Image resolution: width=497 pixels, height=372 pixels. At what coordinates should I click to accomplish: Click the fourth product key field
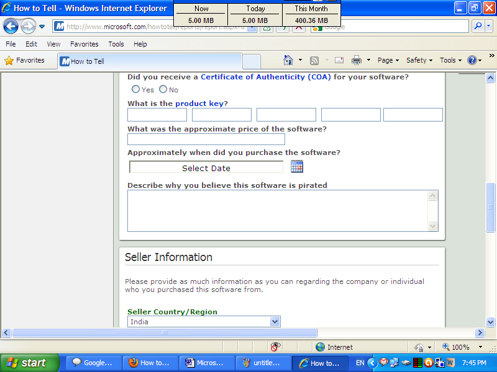(x=351, y=115)
